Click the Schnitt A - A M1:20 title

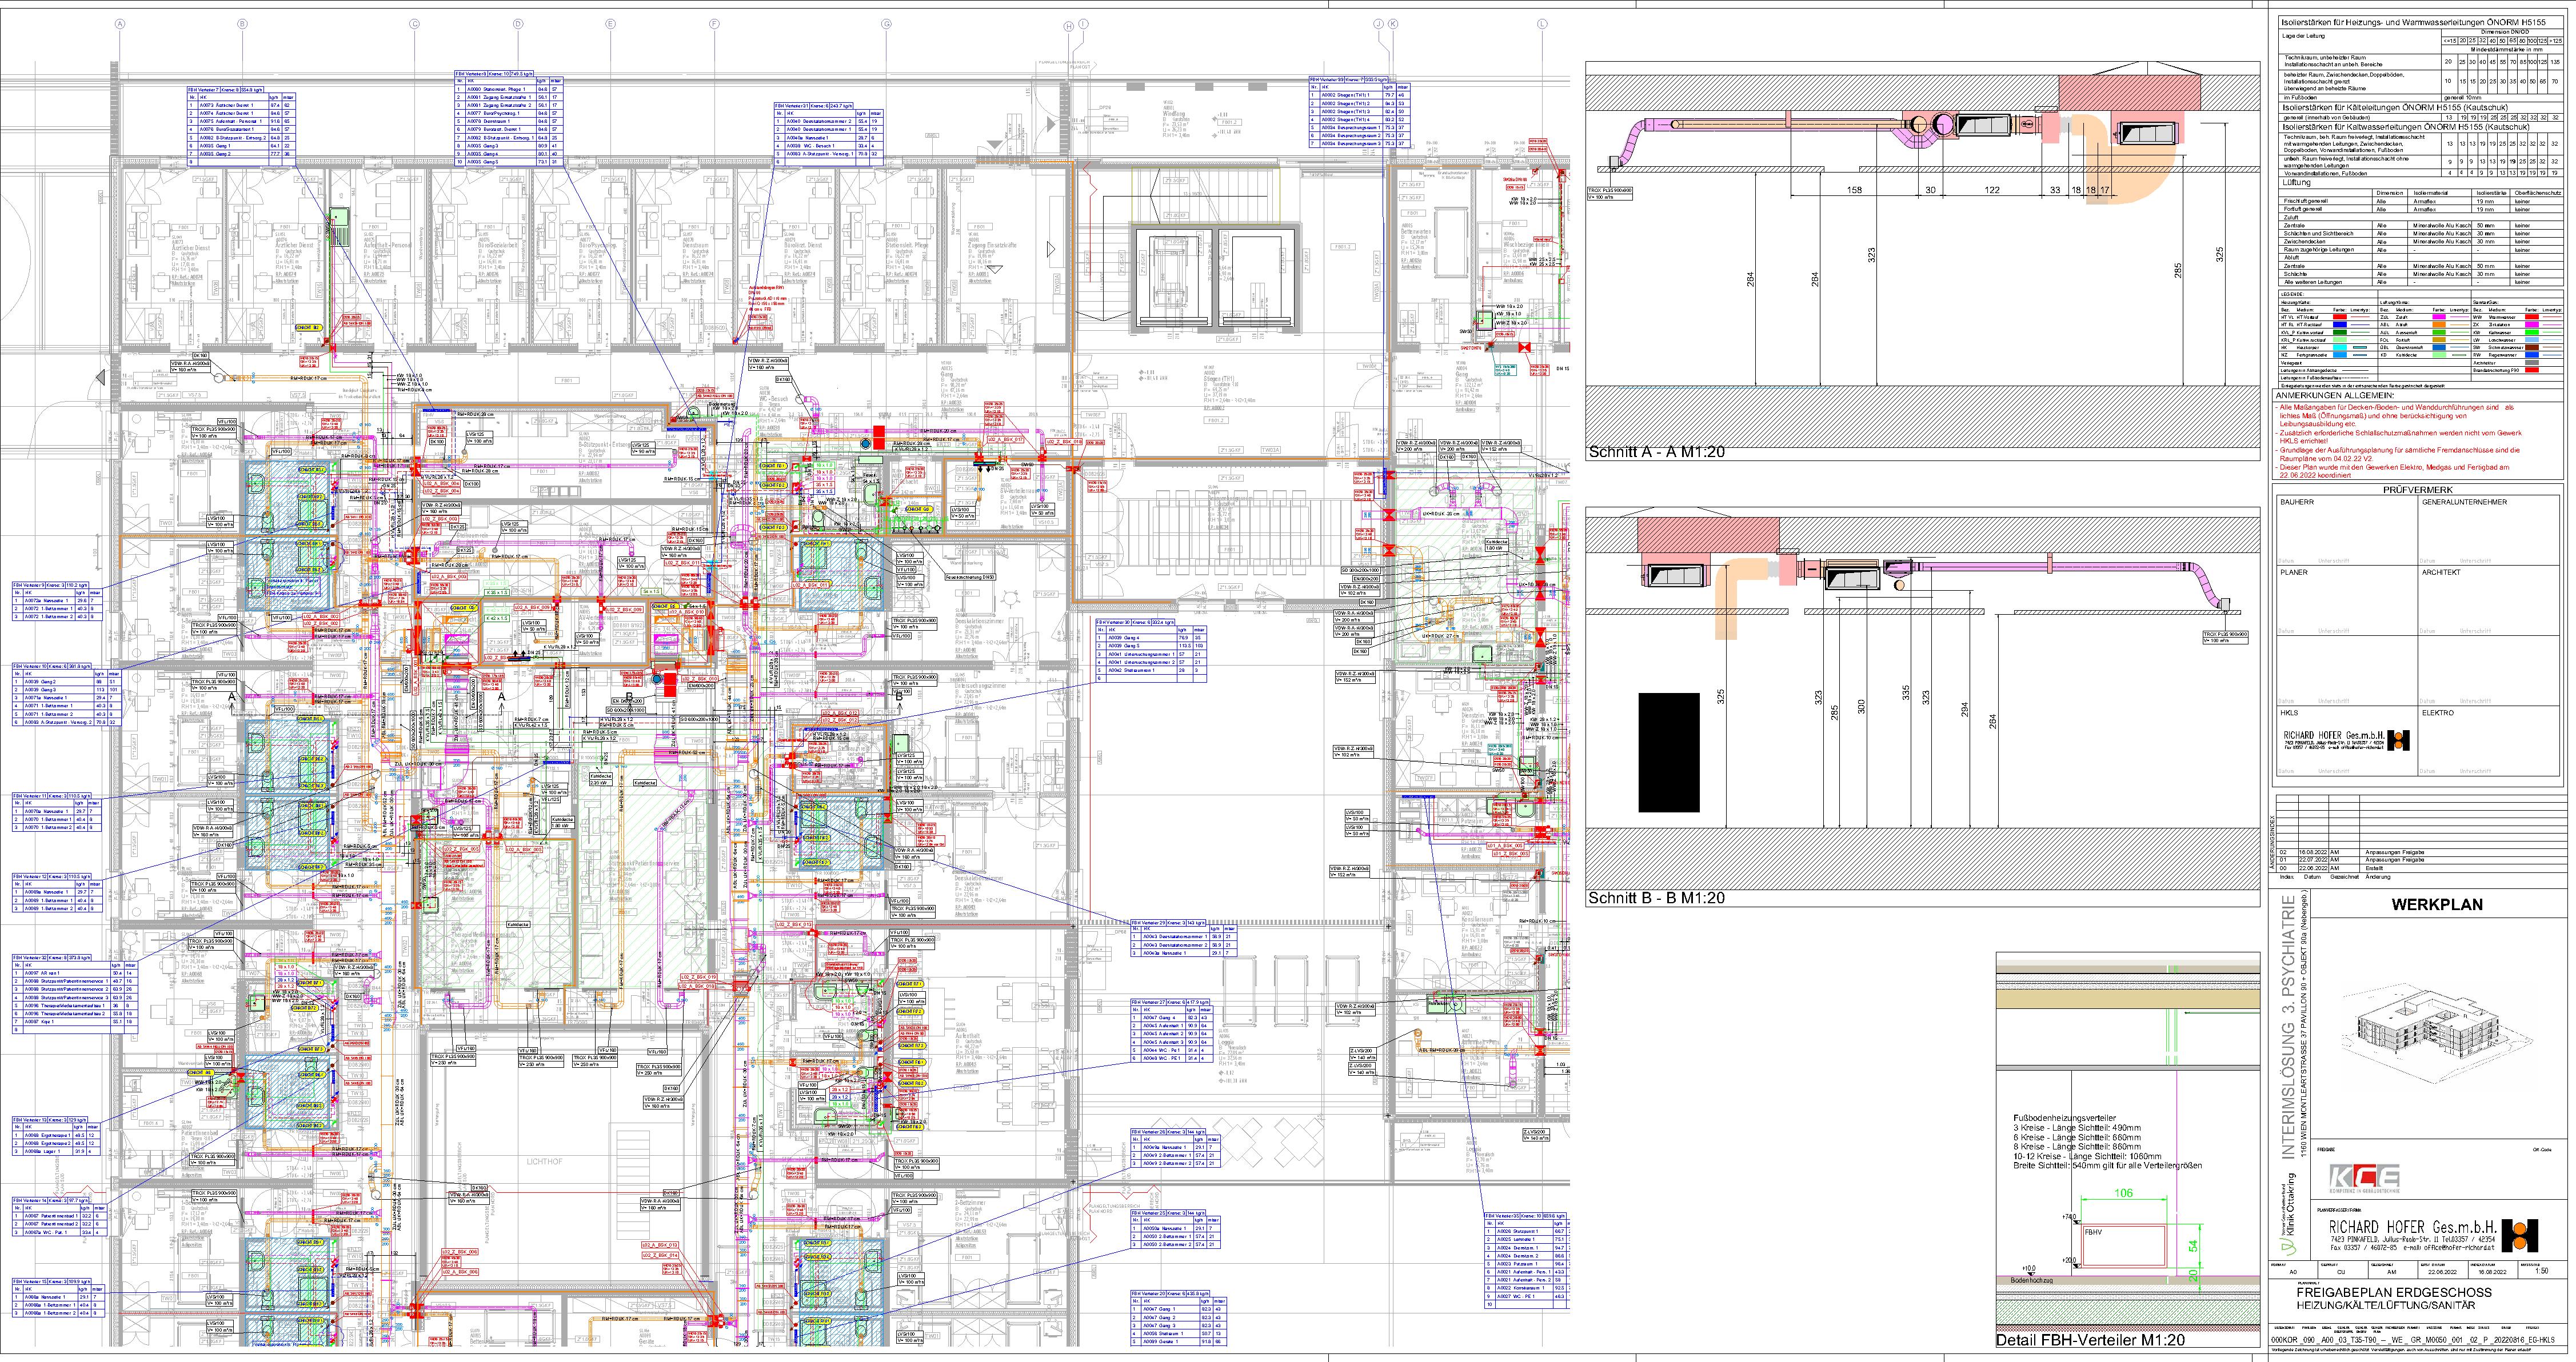pos(1656,452)
